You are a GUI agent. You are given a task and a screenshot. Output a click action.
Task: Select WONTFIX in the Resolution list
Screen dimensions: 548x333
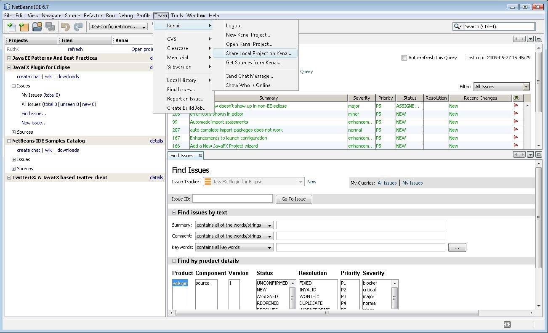(x=309, y=296)
